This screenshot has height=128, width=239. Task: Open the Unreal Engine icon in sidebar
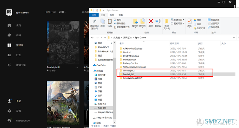pos(9,65)
